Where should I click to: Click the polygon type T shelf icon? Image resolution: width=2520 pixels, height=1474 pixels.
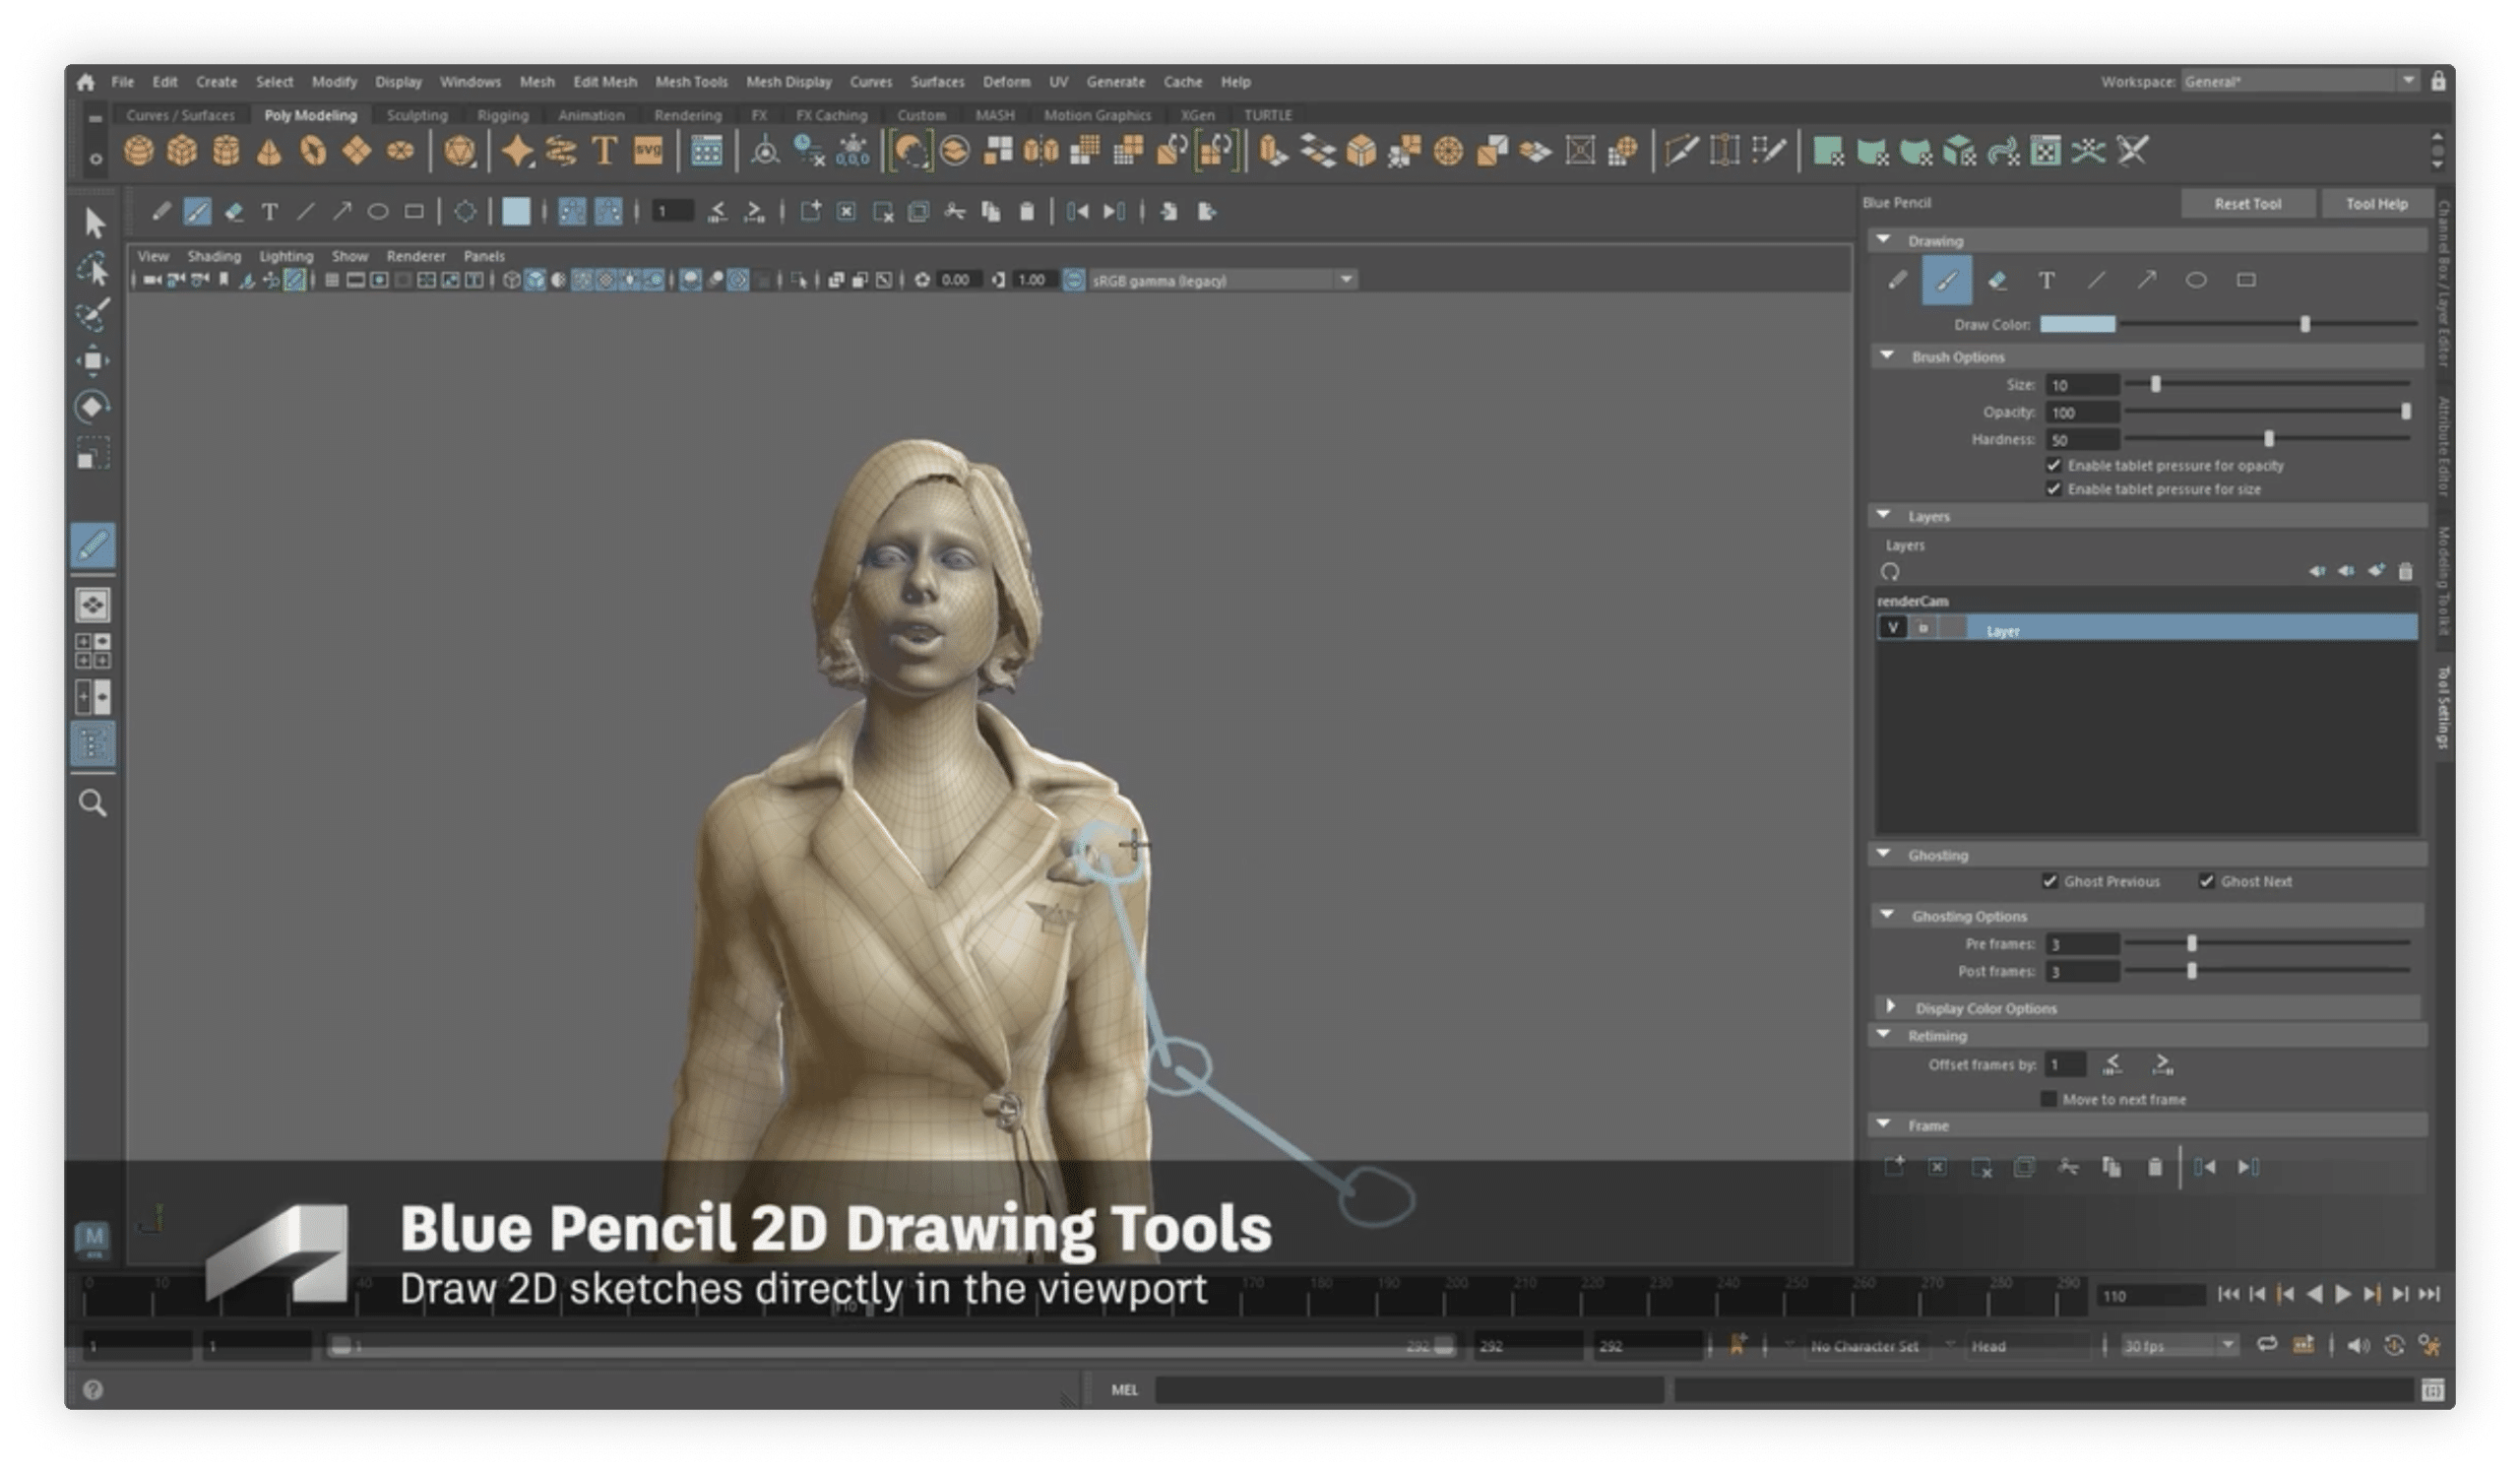[604, 151]
